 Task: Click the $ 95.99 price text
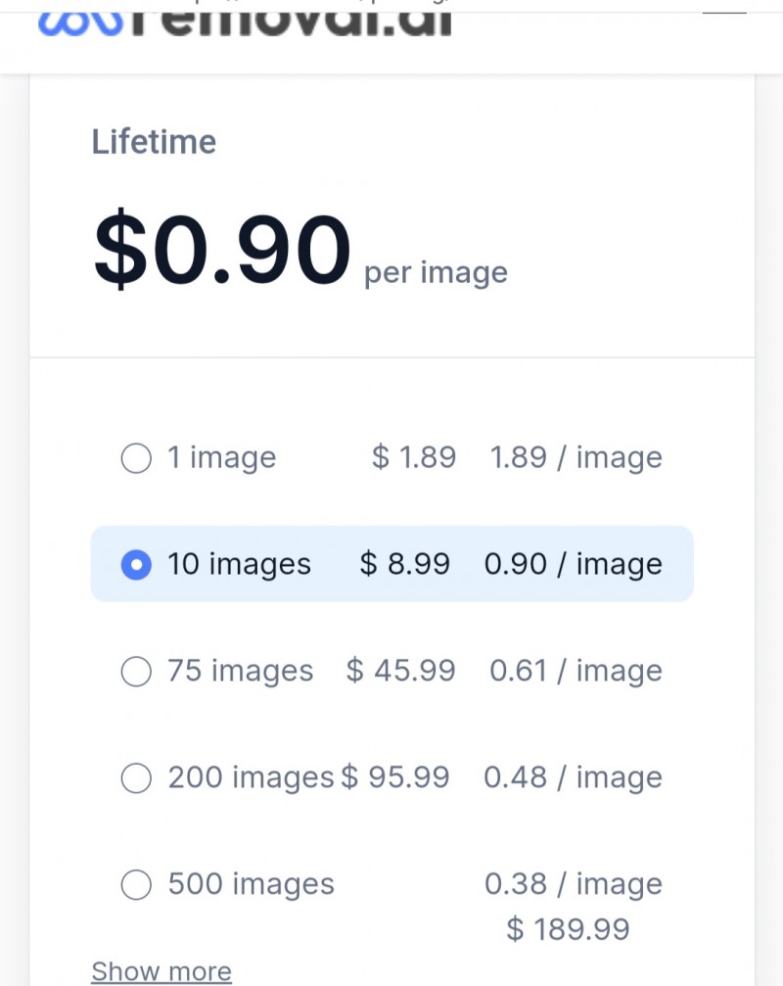[x=395, y=777]
